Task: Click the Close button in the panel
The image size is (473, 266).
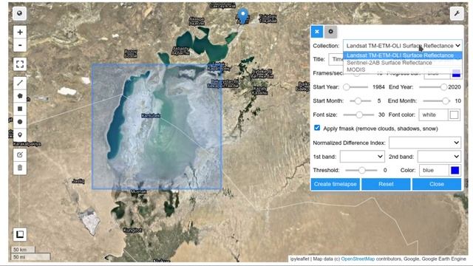Action: pos(437,184)
